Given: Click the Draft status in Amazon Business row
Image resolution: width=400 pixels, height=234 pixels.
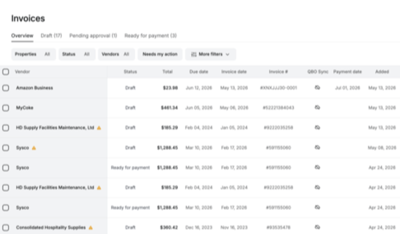Looking at the screenshot, I should (x=130, y=88).
